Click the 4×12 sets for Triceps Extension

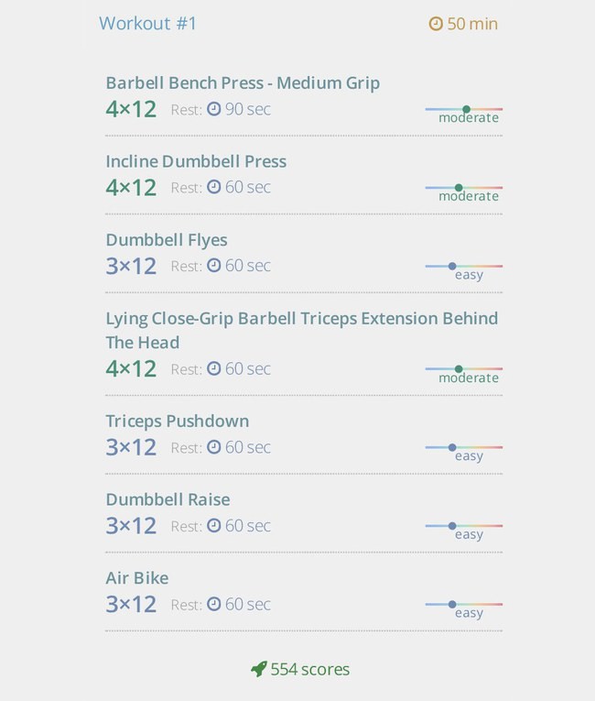[131, 369]
